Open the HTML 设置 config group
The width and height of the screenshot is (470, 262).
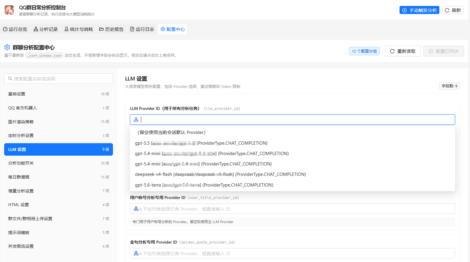click(59, 205)
